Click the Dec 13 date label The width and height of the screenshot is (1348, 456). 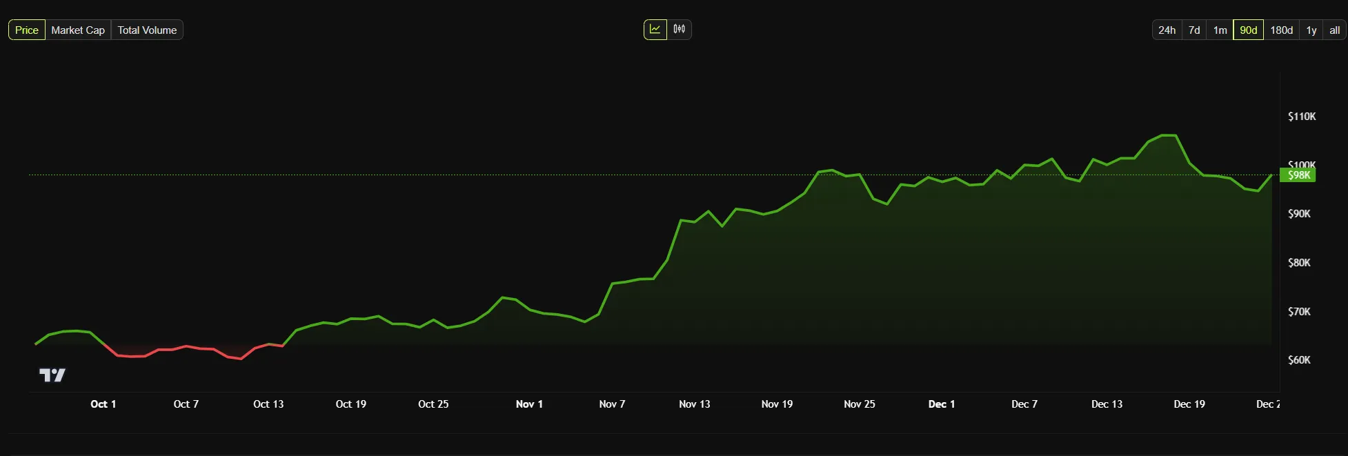(1107, 404)
